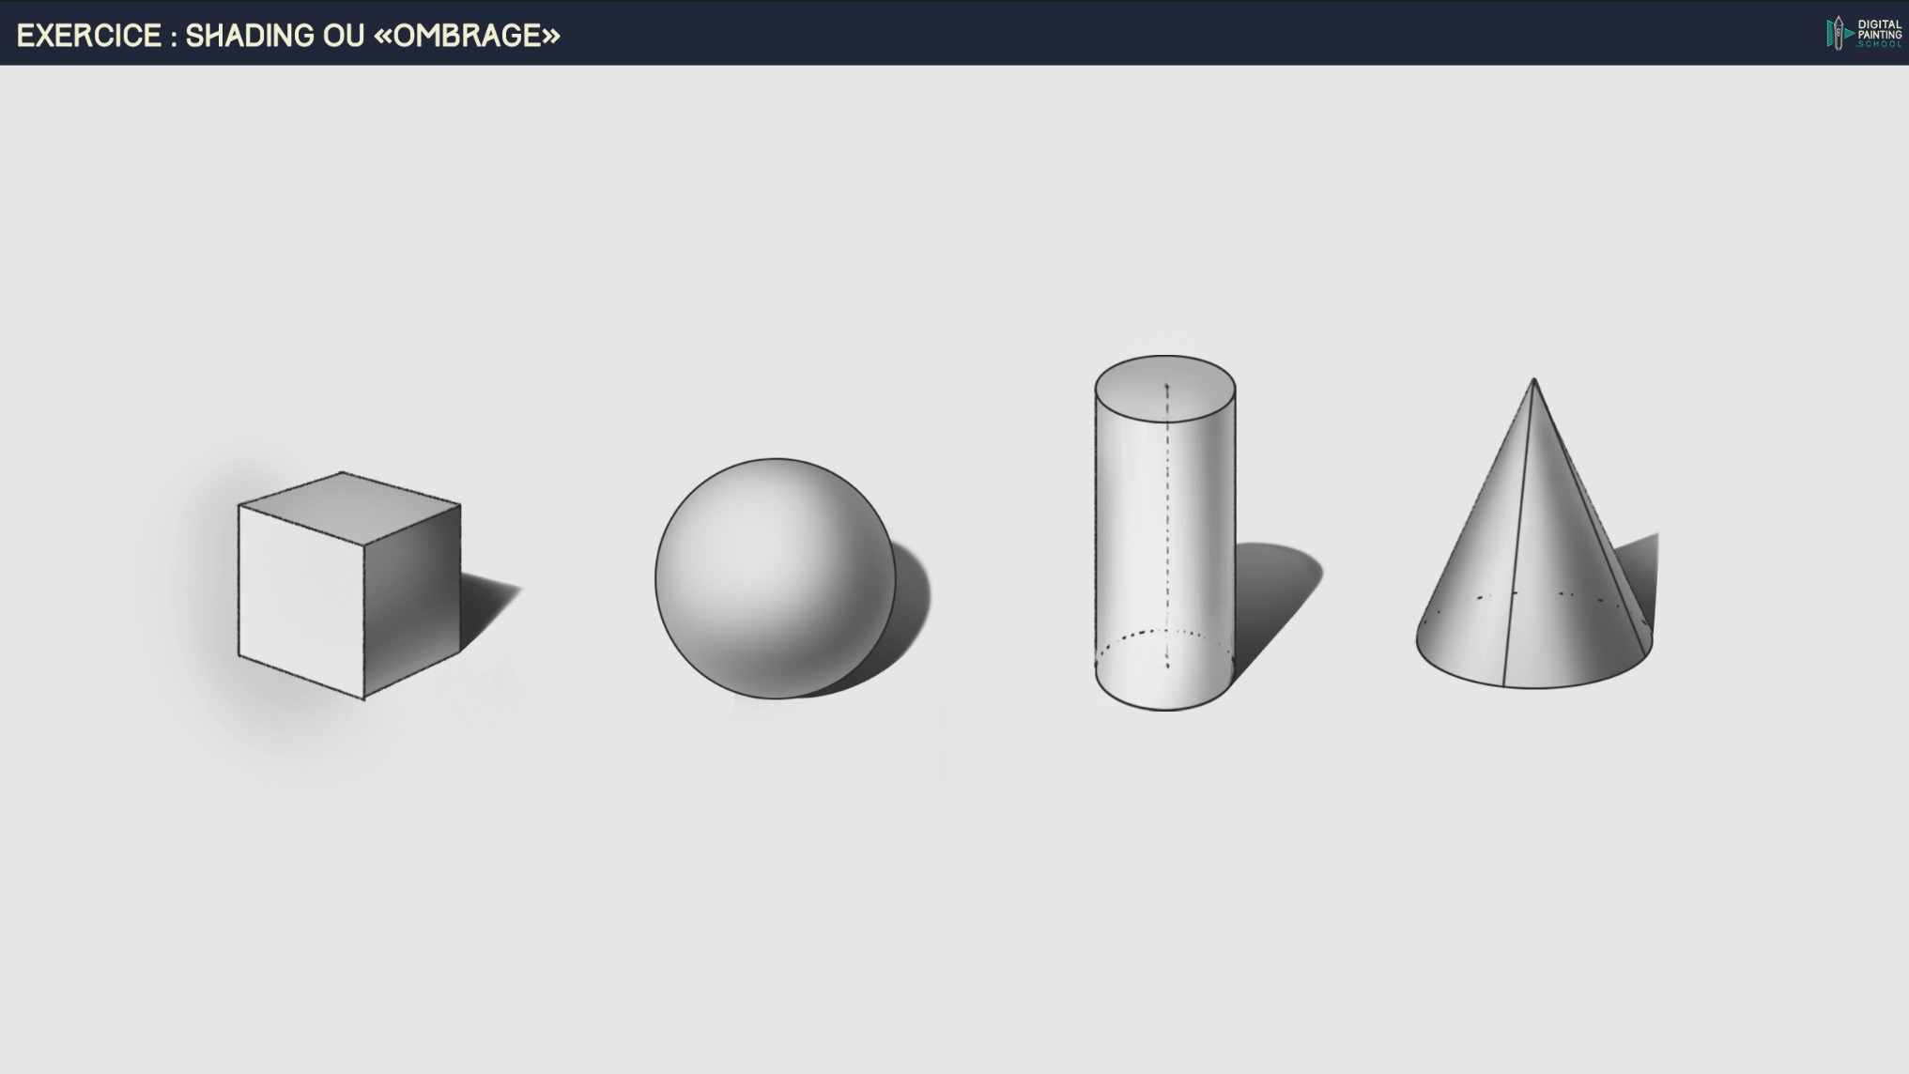The image size is (1909, 1074).
Task: Click the cube's dark right side face
Action: pyautogui.click(x=413, y=601)
